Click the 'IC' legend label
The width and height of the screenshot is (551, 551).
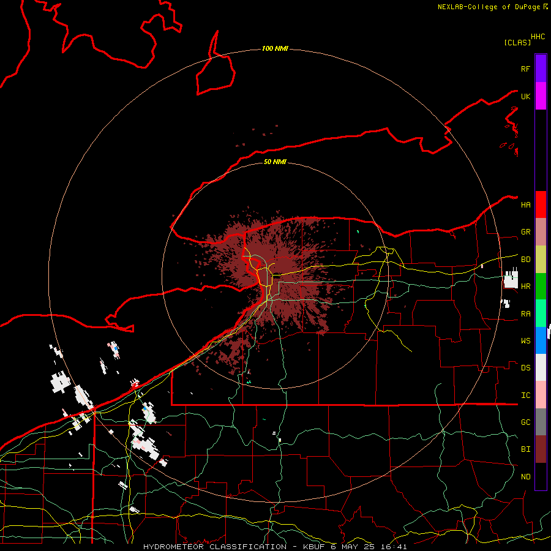tap(525, 395)
